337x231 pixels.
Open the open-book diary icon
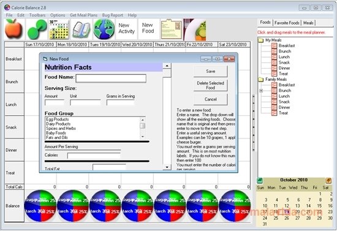(x=81, y=29)
